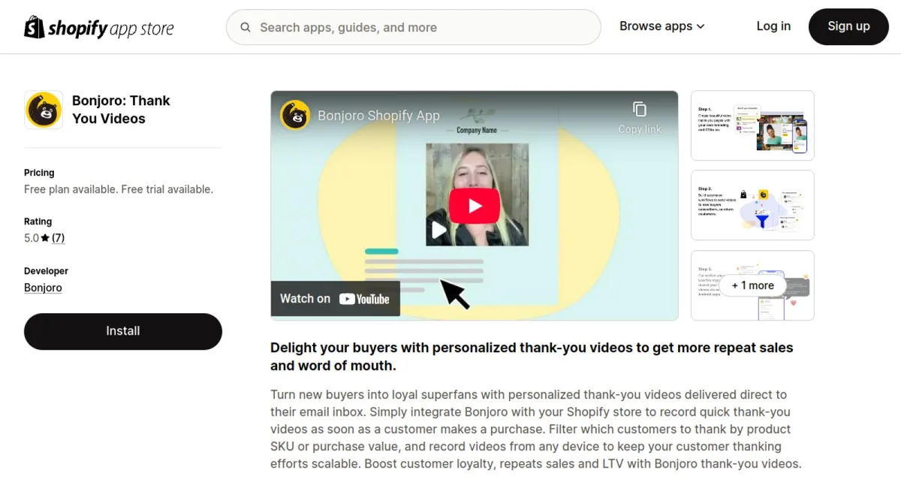Viewport: 901px width, 488px height.
Task: Click the Bonjoro bear app icon
Action: point(44,110)
